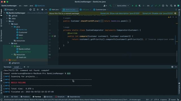Hide the Terminal panel with minus icon

(176, 67)
